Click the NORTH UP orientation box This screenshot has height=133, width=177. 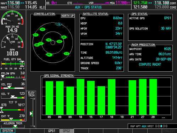[x=68, y=16]
